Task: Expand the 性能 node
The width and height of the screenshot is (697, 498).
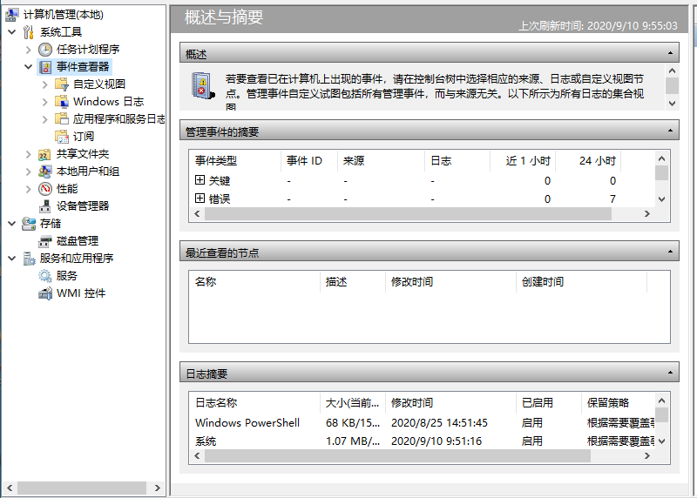Action: [29, 189]
